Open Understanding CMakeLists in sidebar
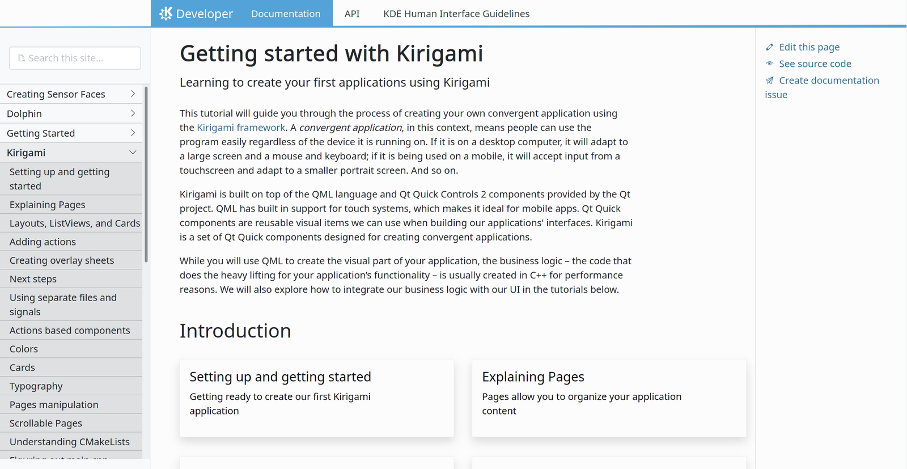907x469 pixels. click(70, 442)
